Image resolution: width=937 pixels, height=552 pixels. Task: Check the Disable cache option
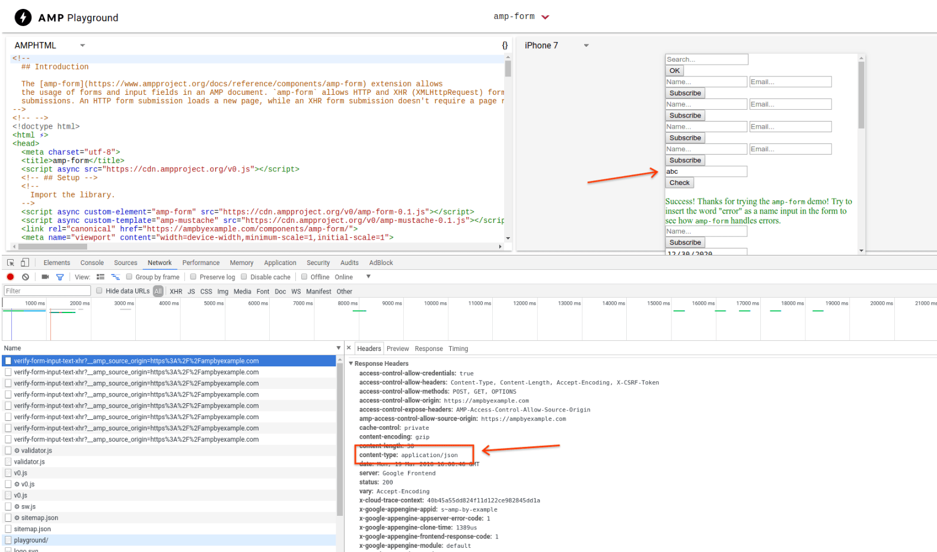point(244,277)
